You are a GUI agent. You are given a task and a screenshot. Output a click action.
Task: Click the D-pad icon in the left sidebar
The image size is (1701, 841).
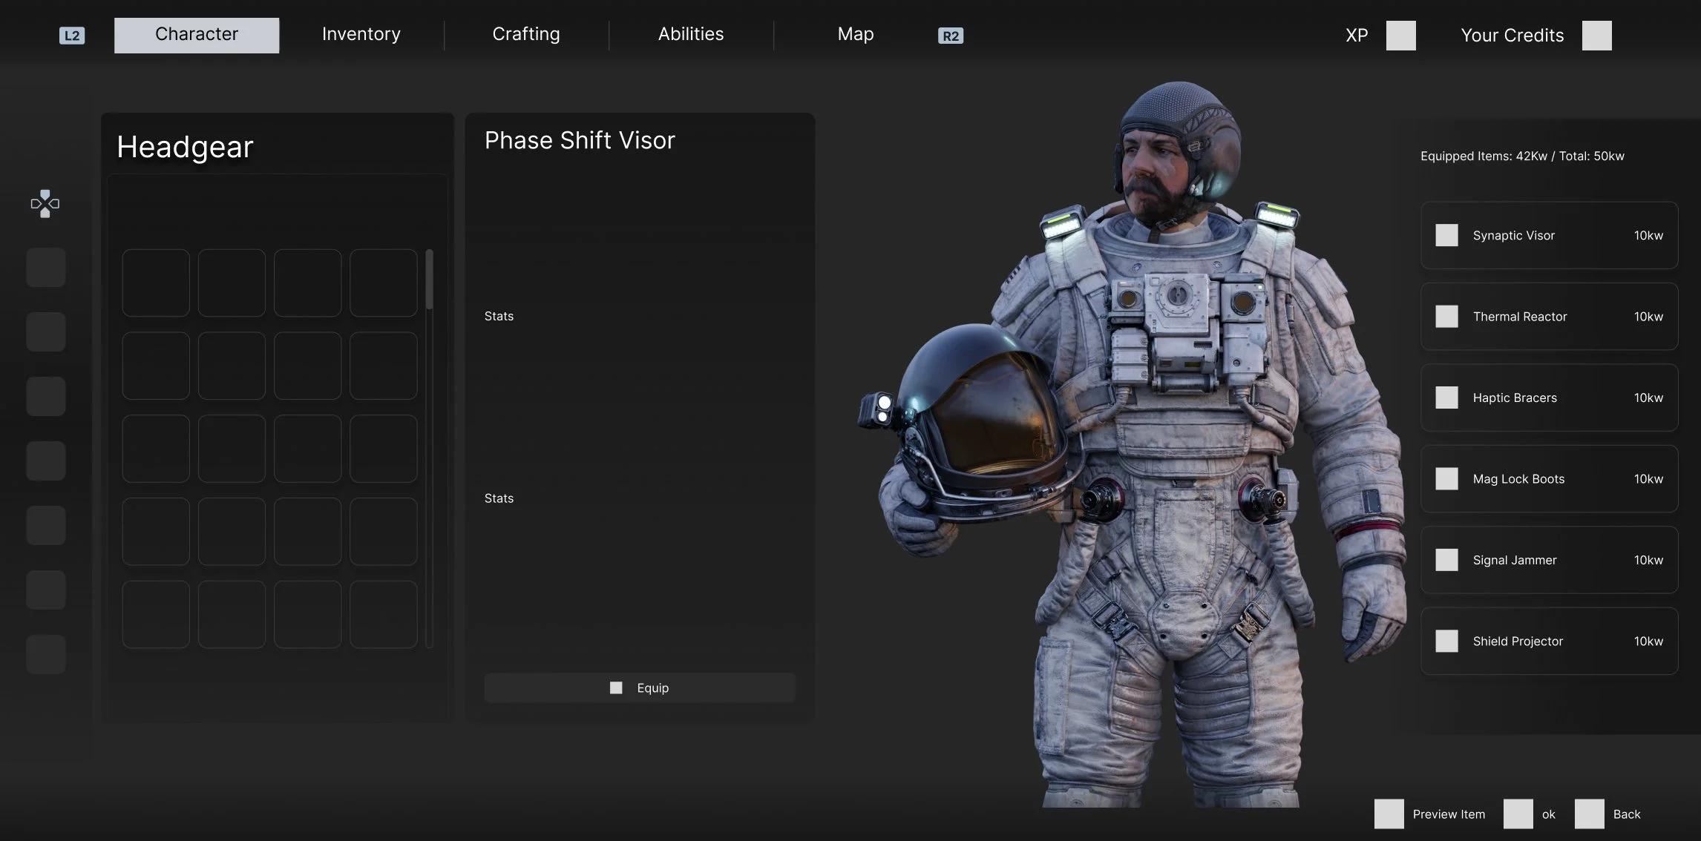click(x=45, y=204)
